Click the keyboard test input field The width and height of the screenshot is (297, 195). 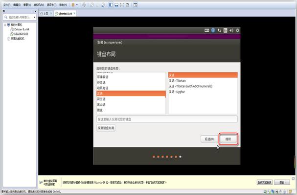coord(167,120)
